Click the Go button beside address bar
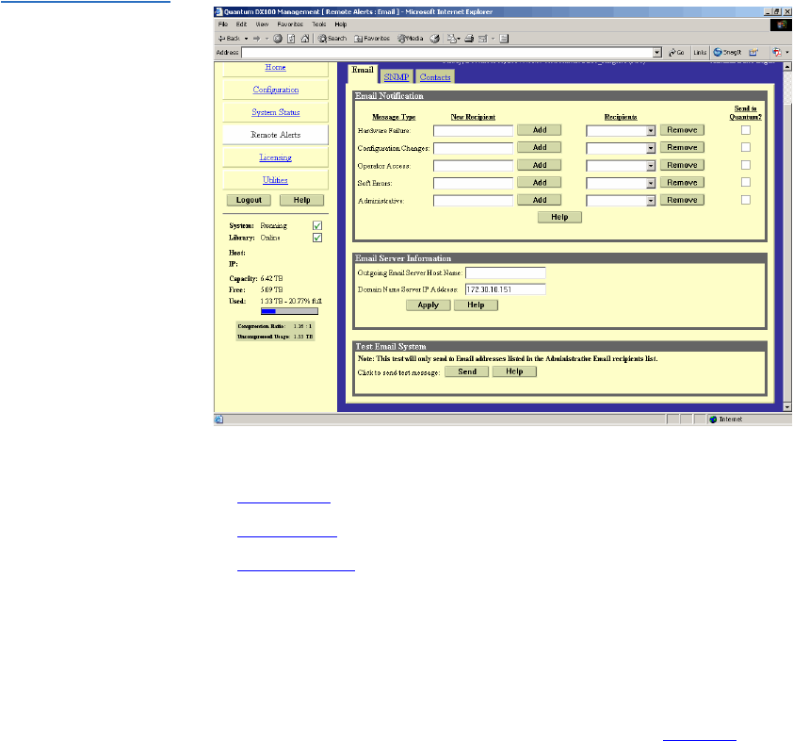The image size is (793, 741). click(676, 52)
